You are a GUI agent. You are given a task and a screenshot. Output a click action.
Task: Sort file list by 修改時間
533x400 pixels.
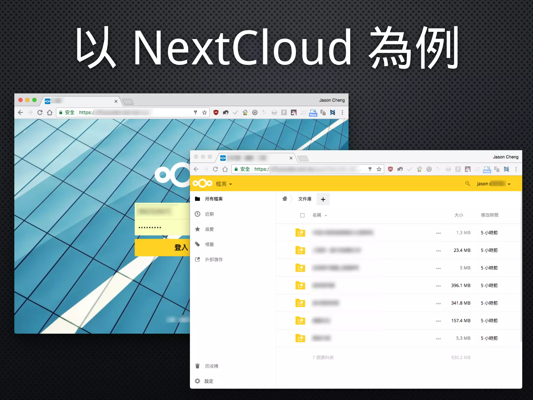[x=490, y=215]
